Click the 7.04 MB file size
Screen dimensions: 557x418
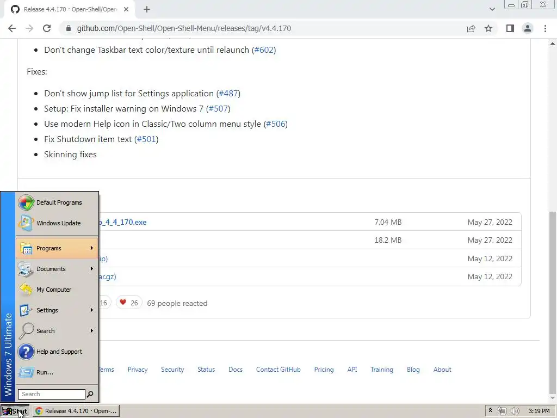point(388,222)
